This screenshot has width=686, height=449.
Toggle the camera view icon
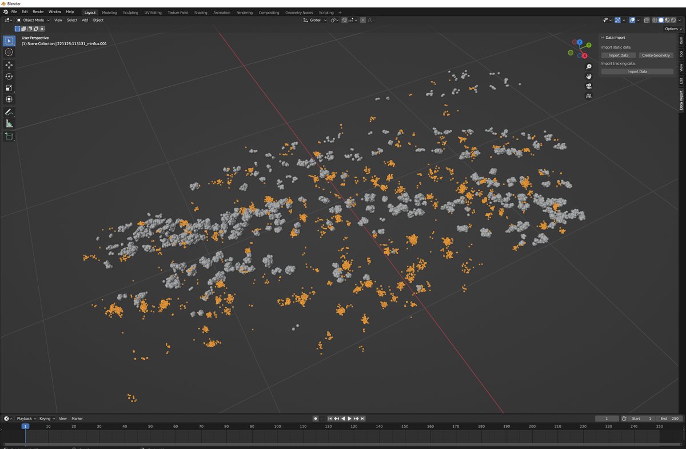(589, 86)
